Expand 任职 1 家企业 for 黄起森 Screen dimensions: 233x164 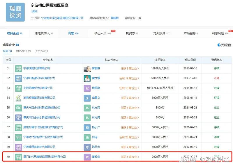(130, 157)
